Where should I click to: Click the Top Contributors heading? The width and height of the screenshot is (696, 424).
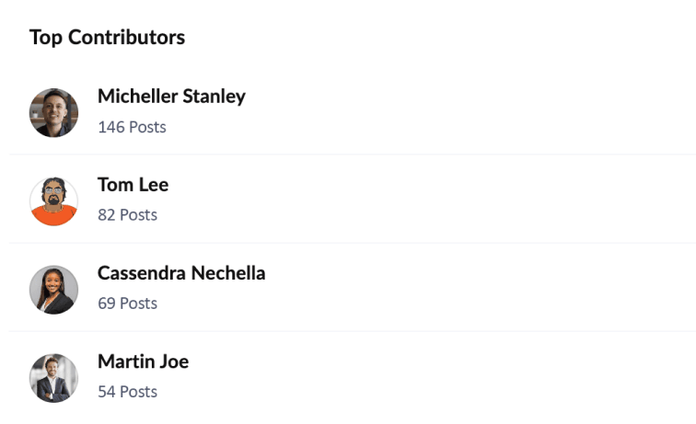107,38
